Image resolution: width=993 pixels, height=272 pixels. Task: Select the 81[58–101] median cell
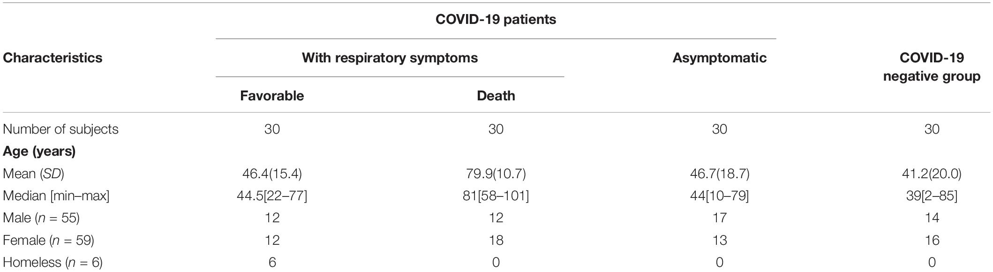pos(496,196)
